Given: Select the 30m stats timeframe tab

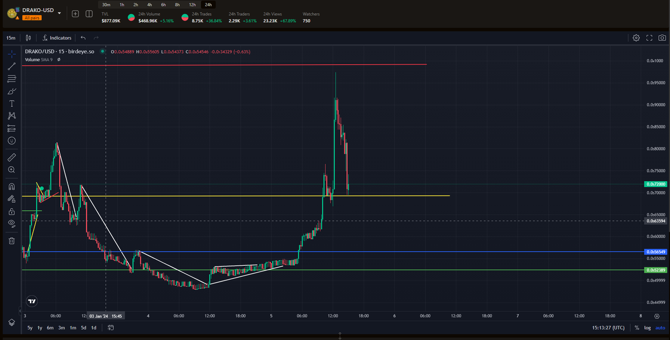Looking at the screenshot, I should (106, 4).
